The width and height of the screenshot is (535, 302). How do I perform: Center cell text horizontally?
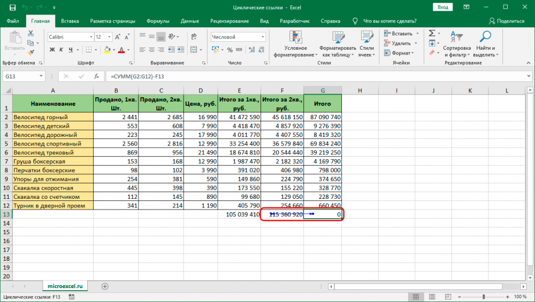[x=152, y=50]
